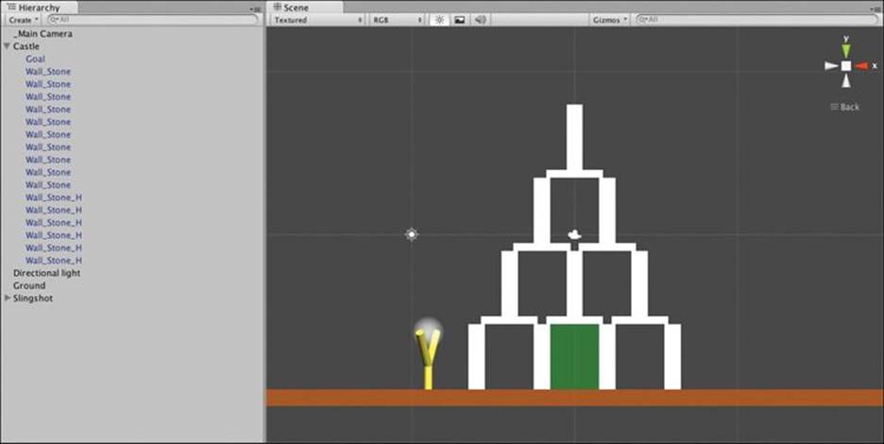Viewport: 884px width, 444px height.
Task: Click the left white gizmo axis cone
Action: click(x=831, y=66)
